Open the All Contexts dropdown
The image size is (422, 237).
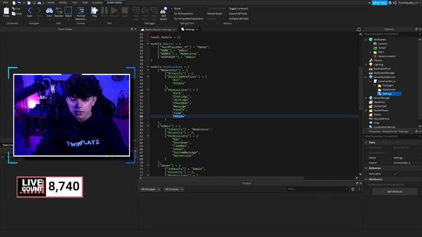(174, 189)
